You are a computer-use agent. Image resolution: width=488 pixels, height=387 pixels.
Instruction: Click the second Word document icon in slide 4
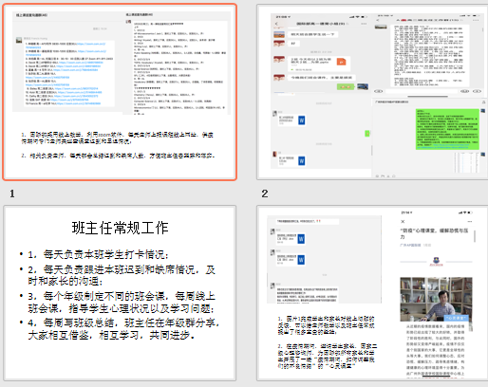301,260
